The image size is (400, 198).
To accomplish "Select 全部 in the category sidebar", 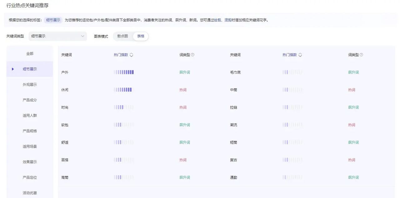I will pyautogui.click(x=29, y=53).
